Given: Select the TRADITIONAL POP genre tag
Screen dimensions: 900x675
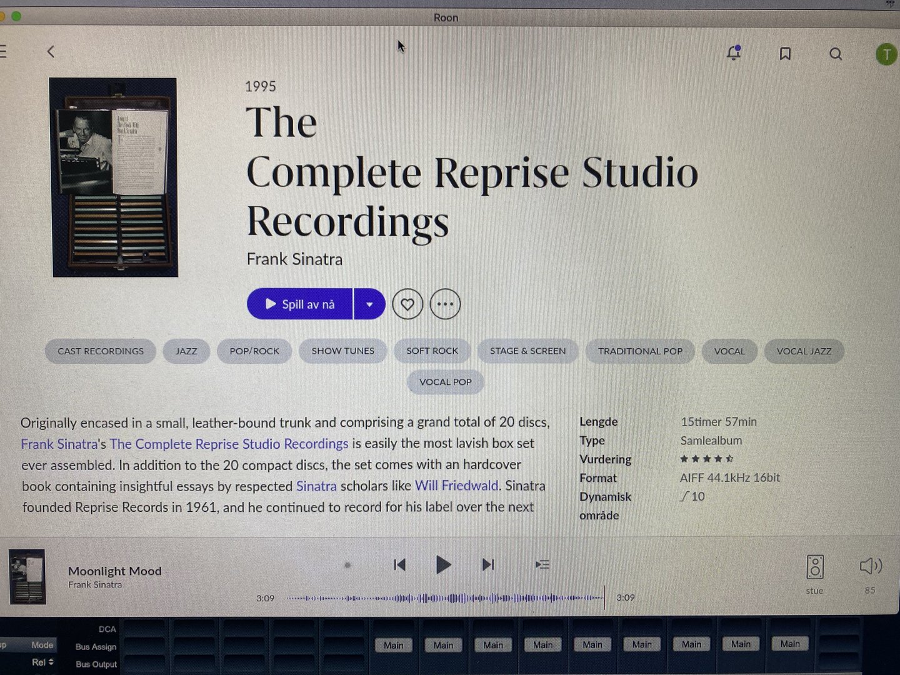Looking at the screenshot, I should click(x=640, y=351).
